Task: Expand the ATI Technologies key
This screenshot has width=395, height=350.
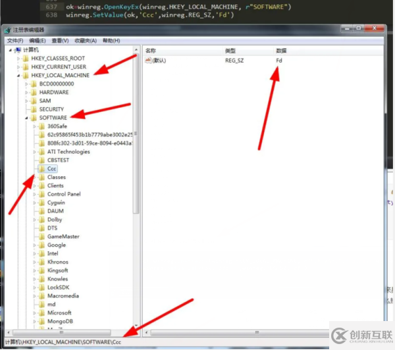Action: pyautogui.click(x=34, y=151)
